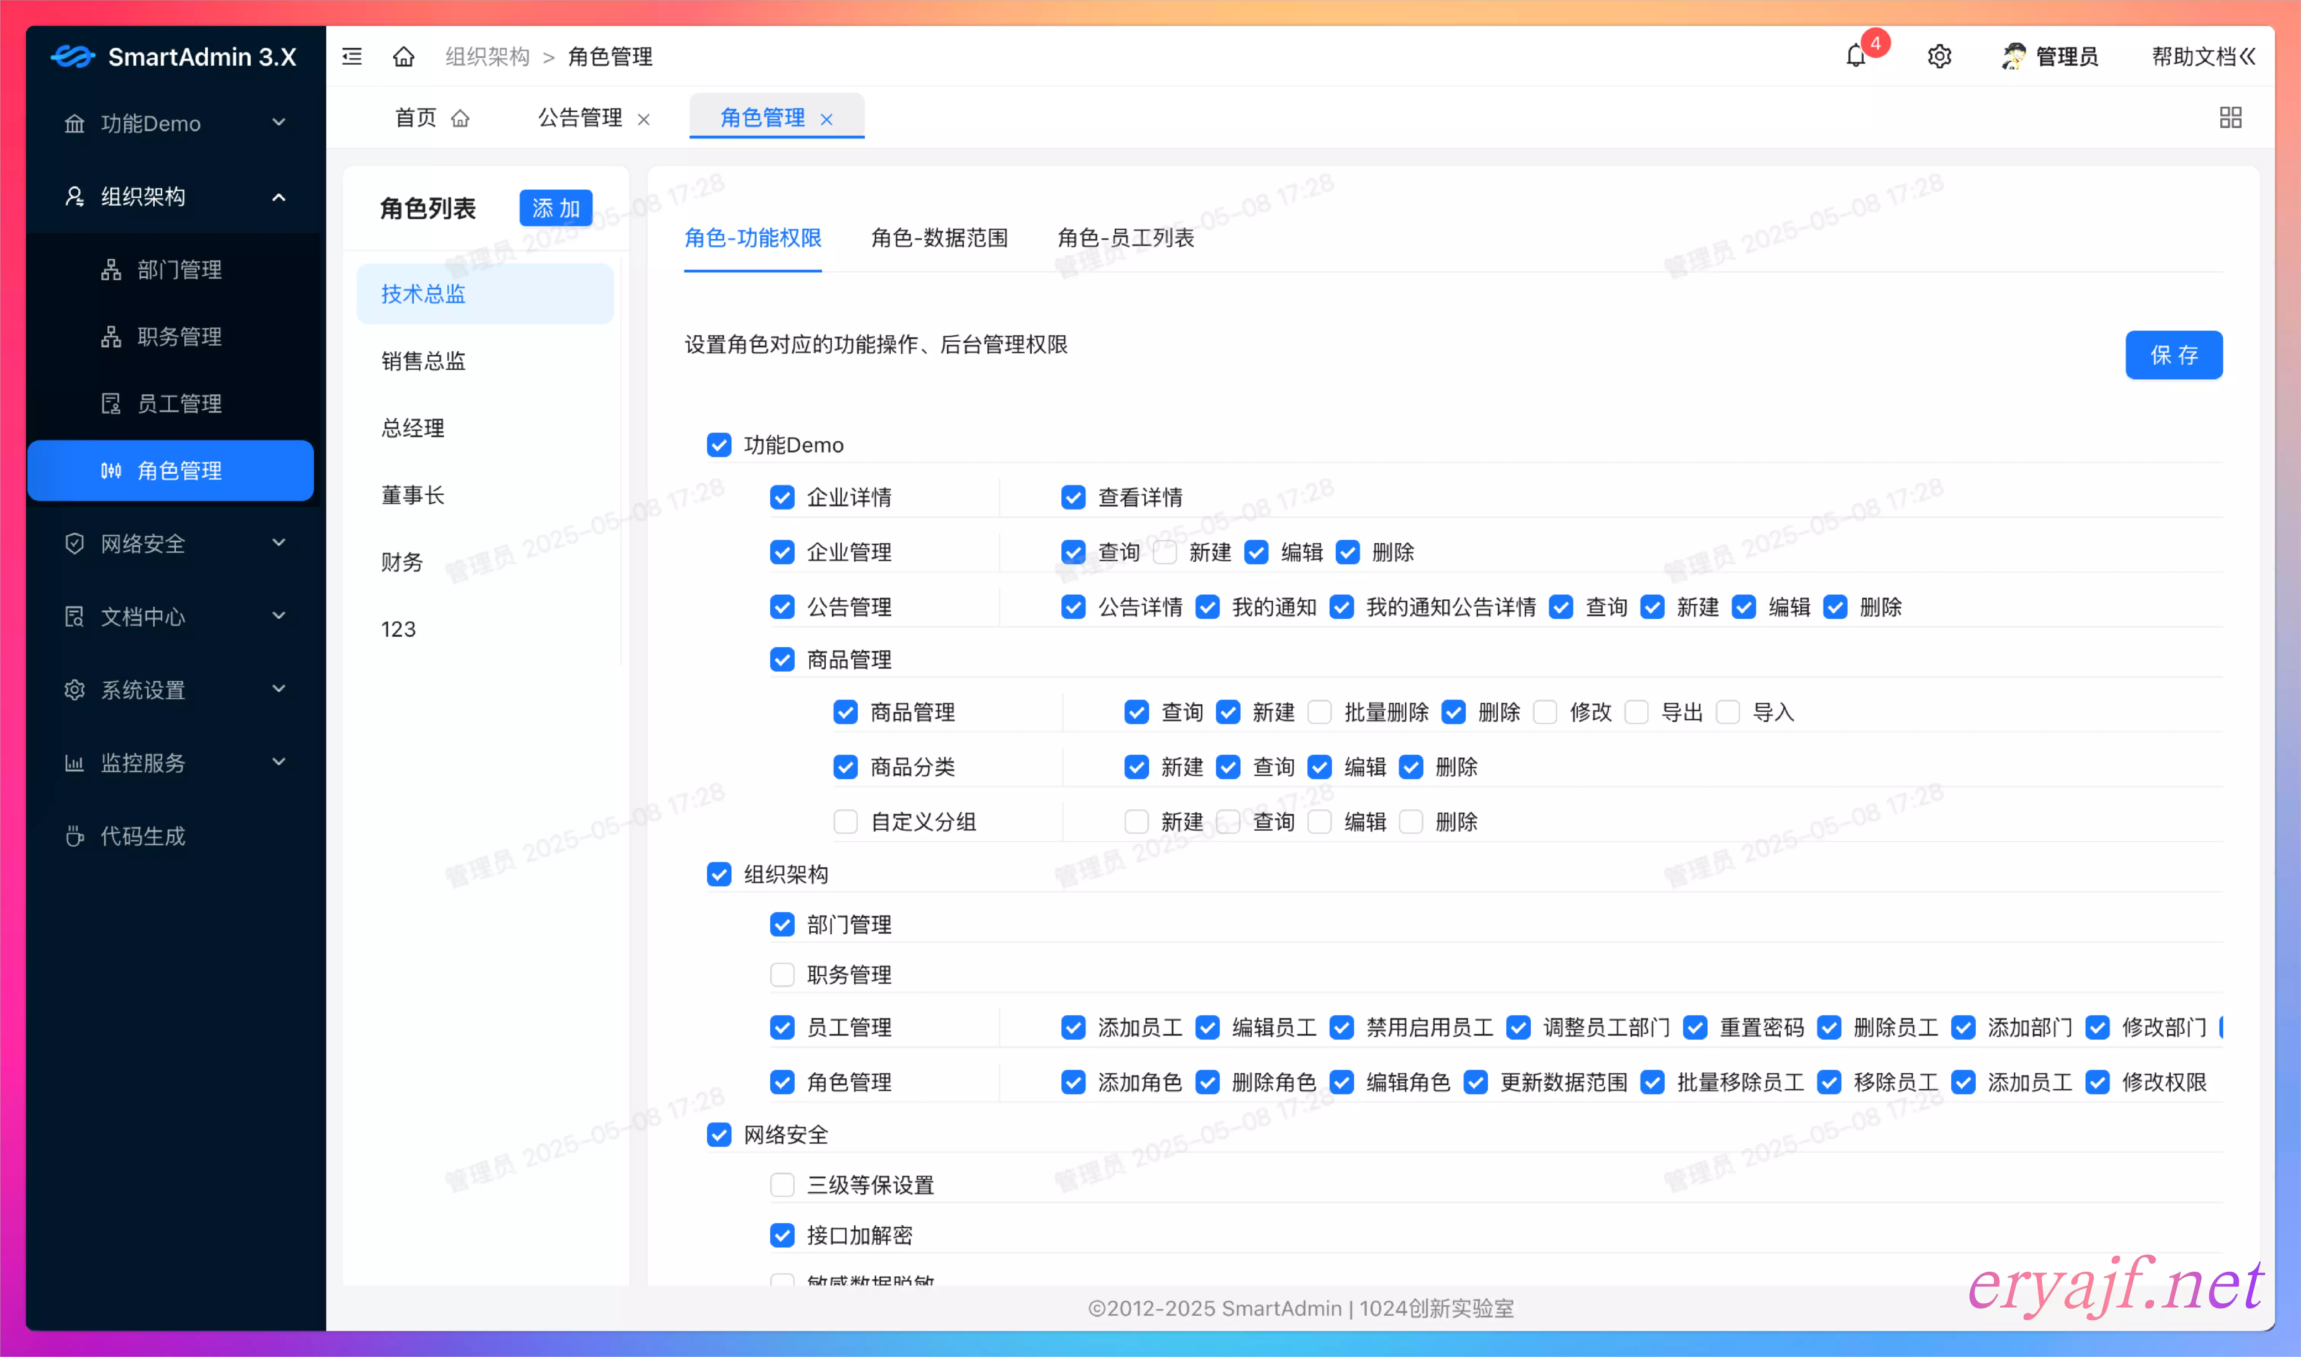Click the 保存 button
2301x1357 pixels.
click(x=2174, y=355)
